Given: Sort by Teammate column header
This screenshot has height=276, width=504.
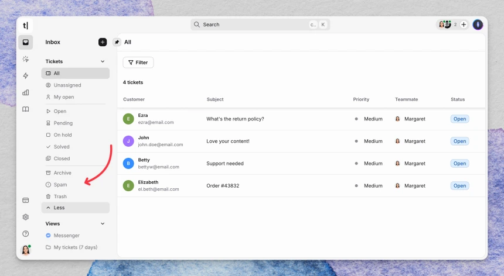Looking at the screenshot, I should [406, 99].
